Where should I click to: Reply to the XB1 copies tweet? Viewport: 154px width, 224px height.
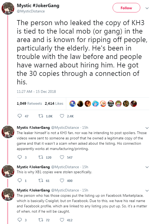[20, 180]
